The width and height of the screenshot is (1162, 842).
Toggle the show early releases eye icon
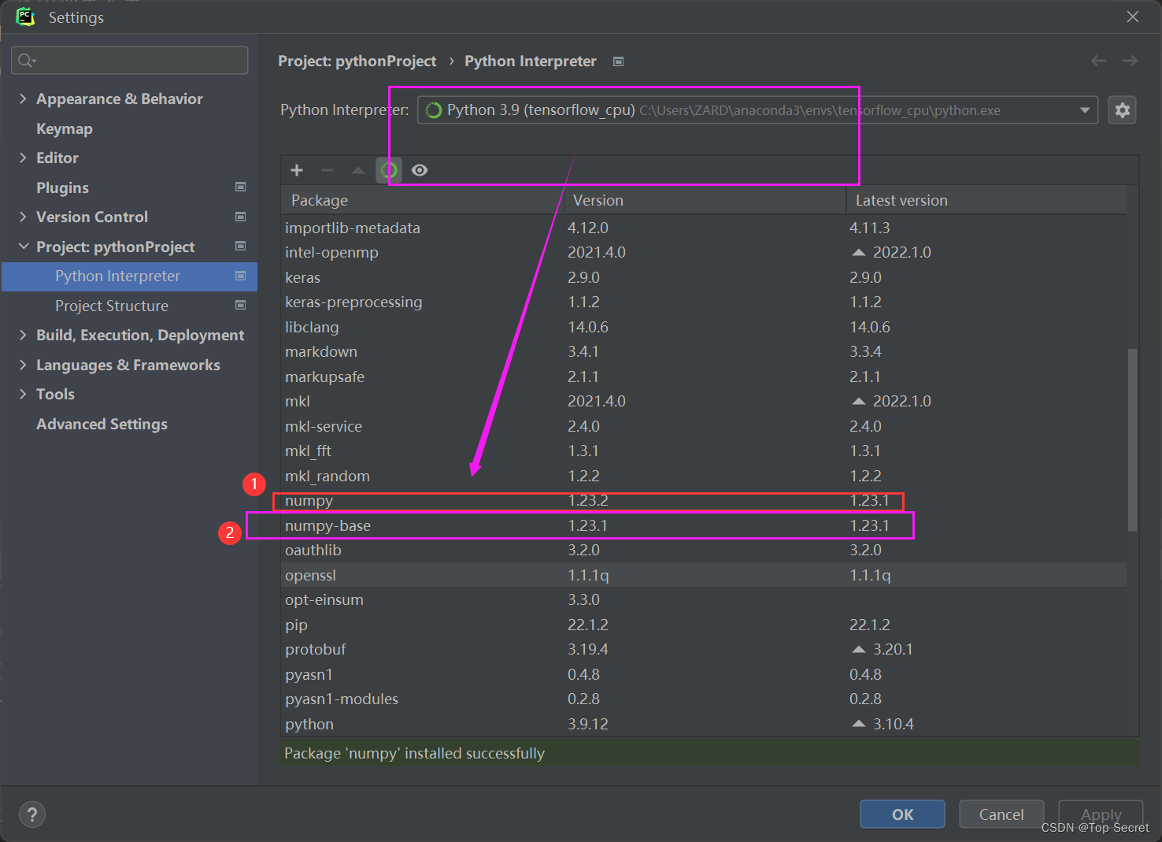[x=420, y=170]
